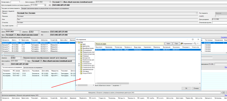Expand the Стоматология folder node
Viewport: 227px width, 101px height.
coord(79,64)
